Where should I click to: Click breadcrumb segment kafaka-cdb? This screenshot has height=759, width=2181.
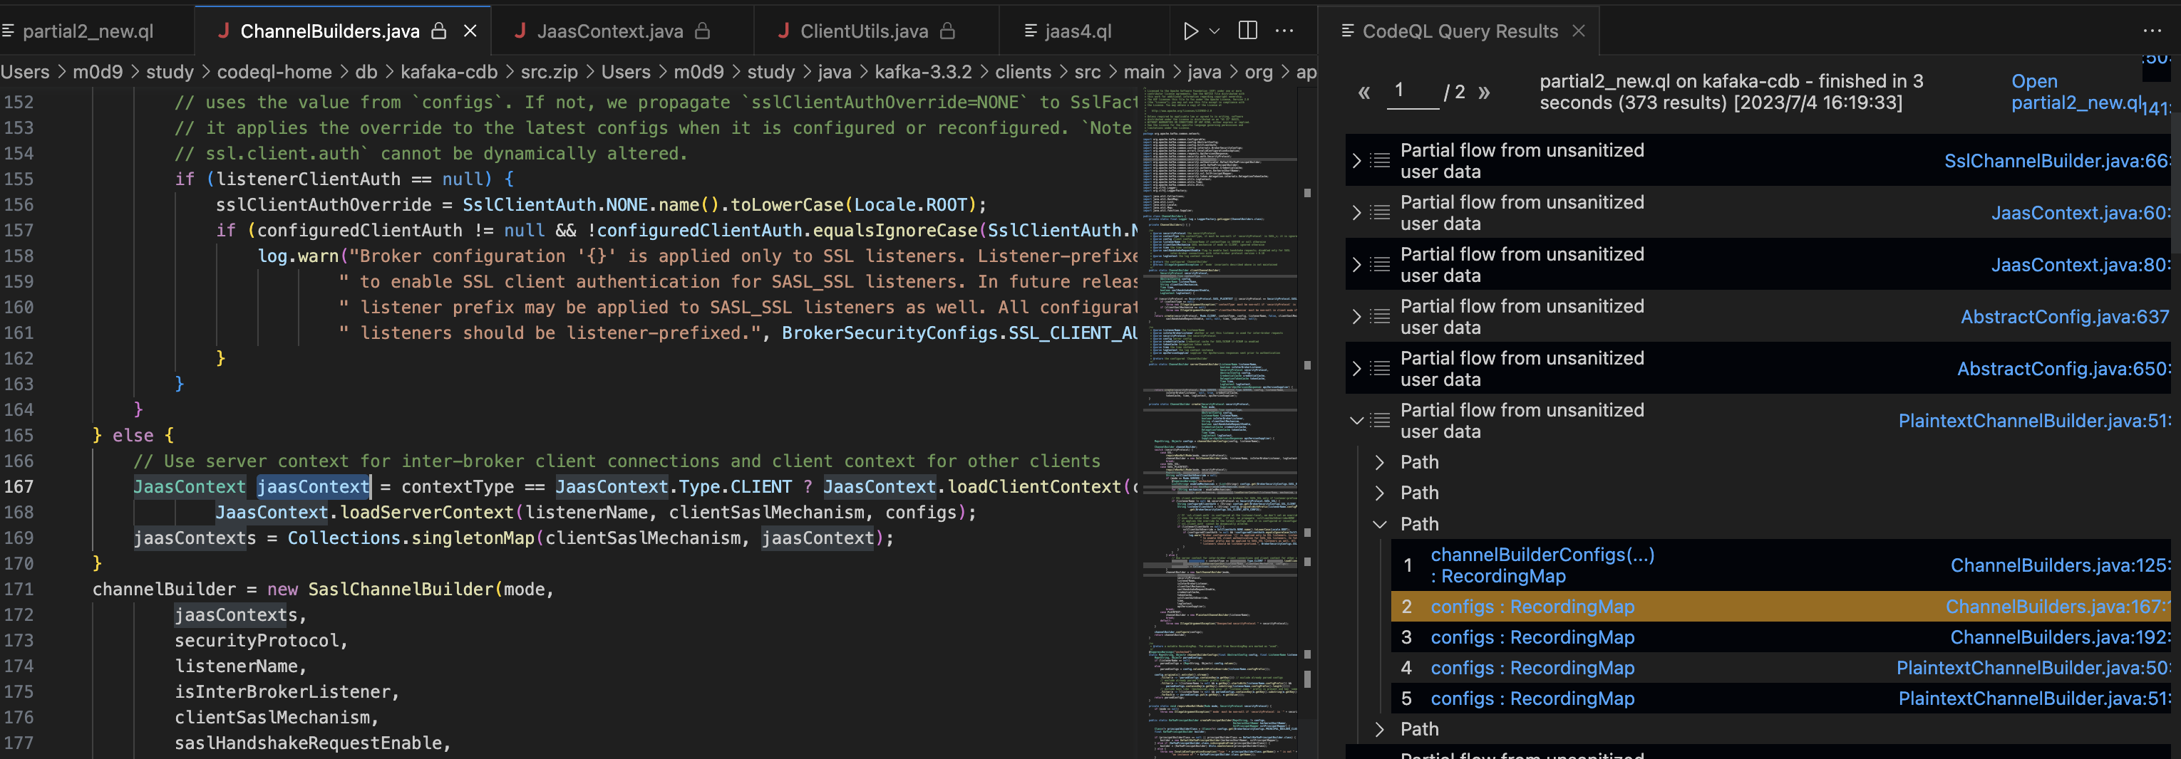(449, 72)
